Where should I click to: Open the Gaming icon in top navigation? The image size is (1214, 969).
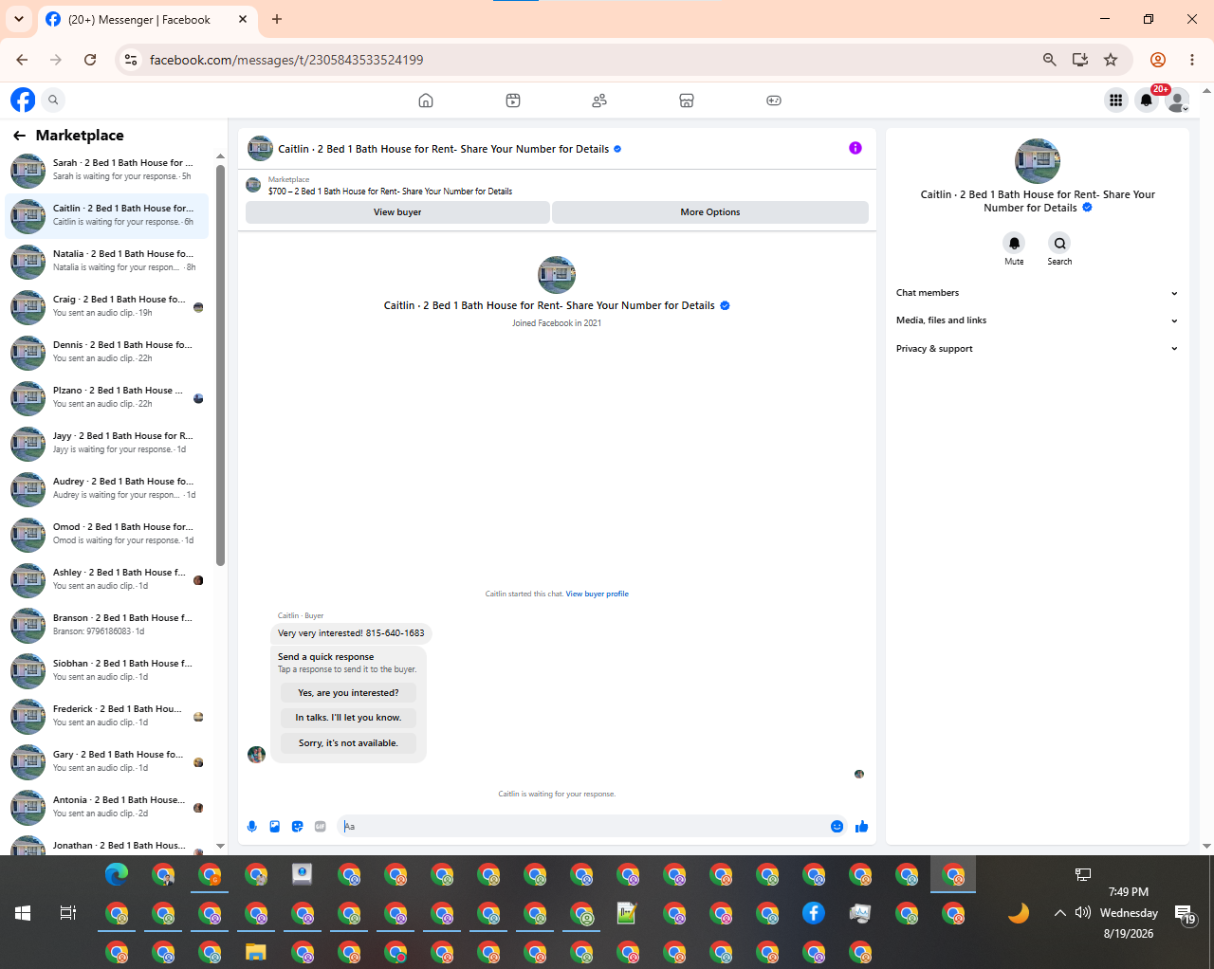774,101
